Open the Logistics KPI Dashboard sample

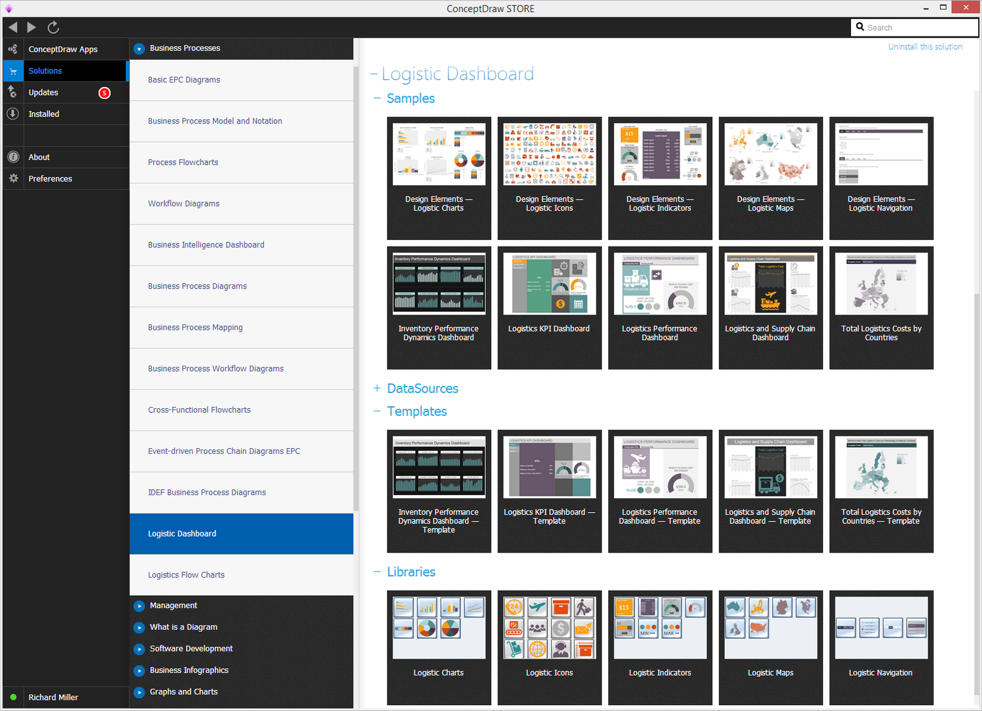point(549,308)
